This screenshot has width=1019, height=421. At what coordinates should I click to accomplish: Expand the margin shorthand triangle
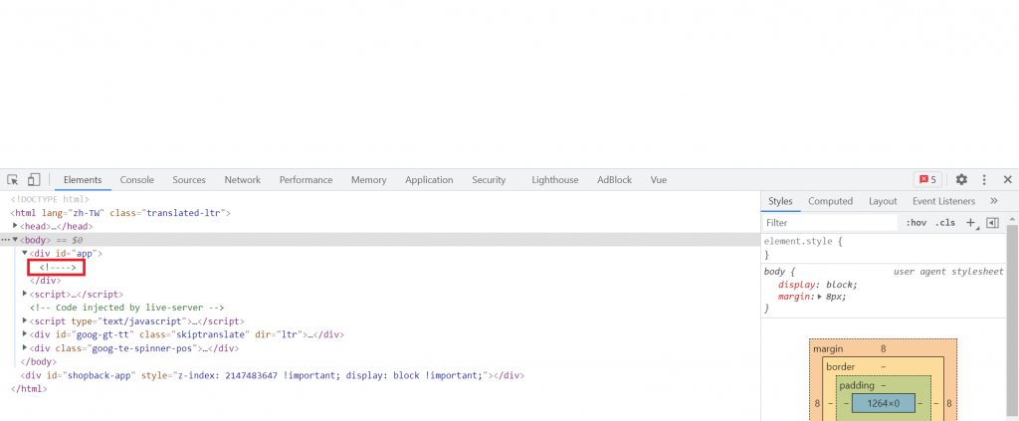point(820,297)
